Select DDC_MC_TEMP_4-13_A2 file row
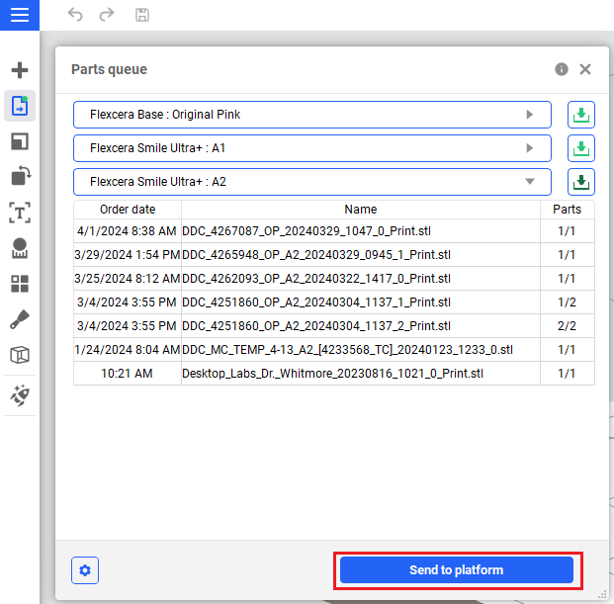The width and height of the screenshot is (614, 604). tap(334, 350)
